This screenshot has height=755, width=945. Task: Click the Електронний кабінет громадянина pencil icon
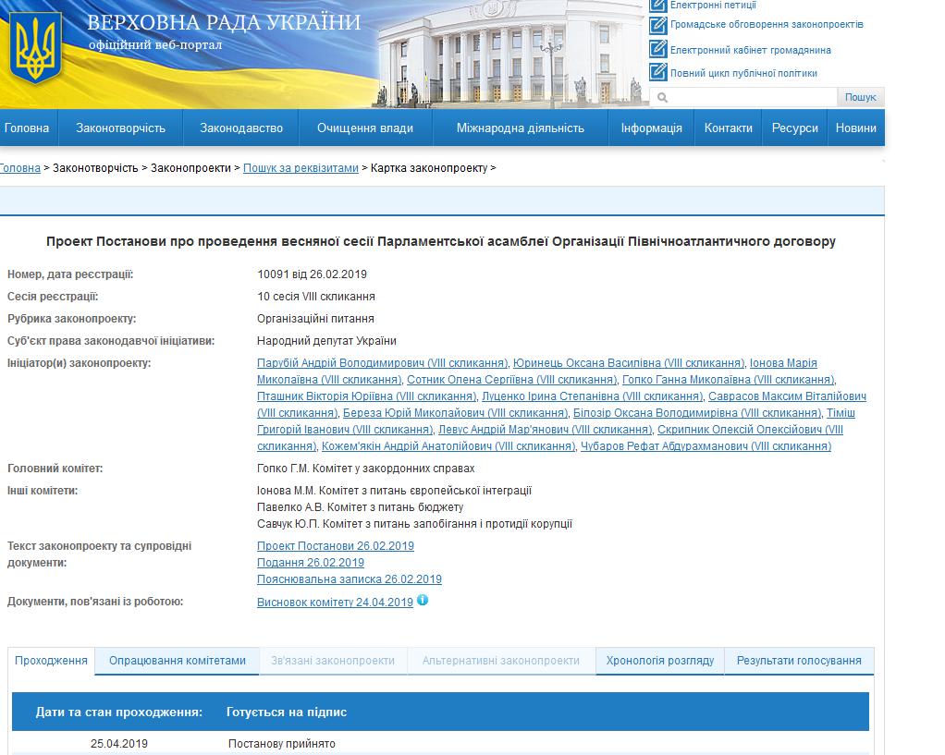pyautogui.click(x=657, y=49)
